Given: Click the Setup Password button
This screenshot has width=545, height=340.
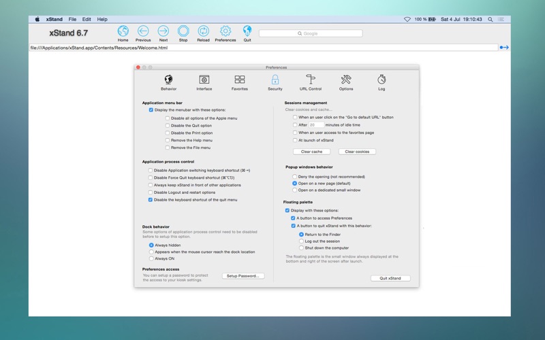Looking at the screenshot, I should 243,276.
